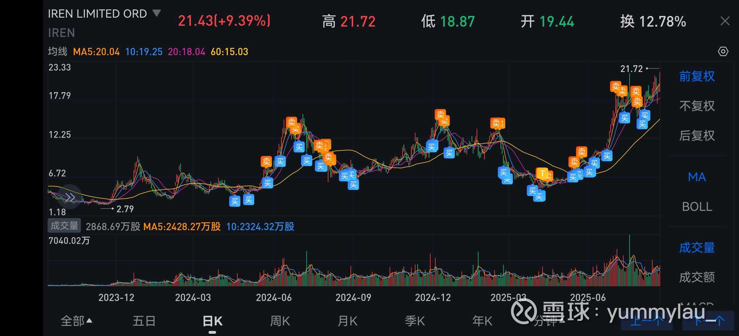Screen dimensions: 739x336
Task: Select the 成交额 turnover sub-indicator
Action: (697, 277)
